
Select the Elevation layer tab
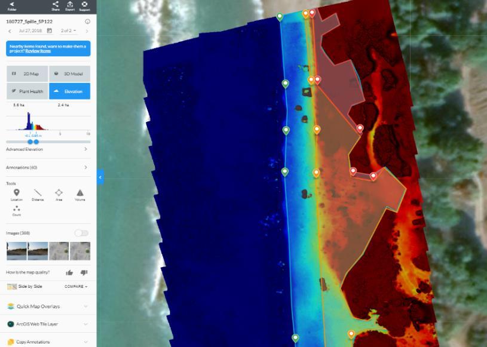point(69,91)
